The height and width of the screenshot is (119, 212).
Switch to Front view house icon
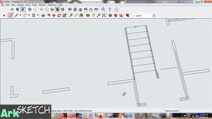(80, 10)
